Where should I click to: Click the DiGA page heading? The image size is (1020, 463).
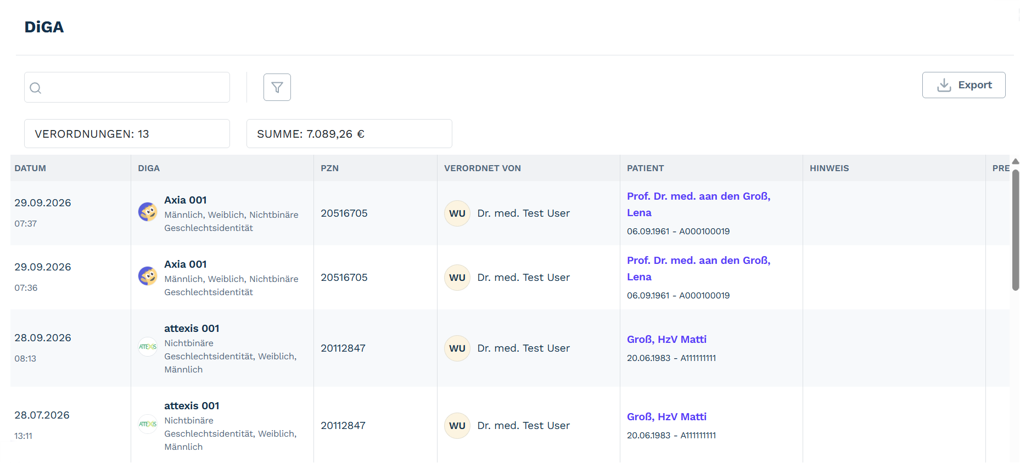[44, 27]
